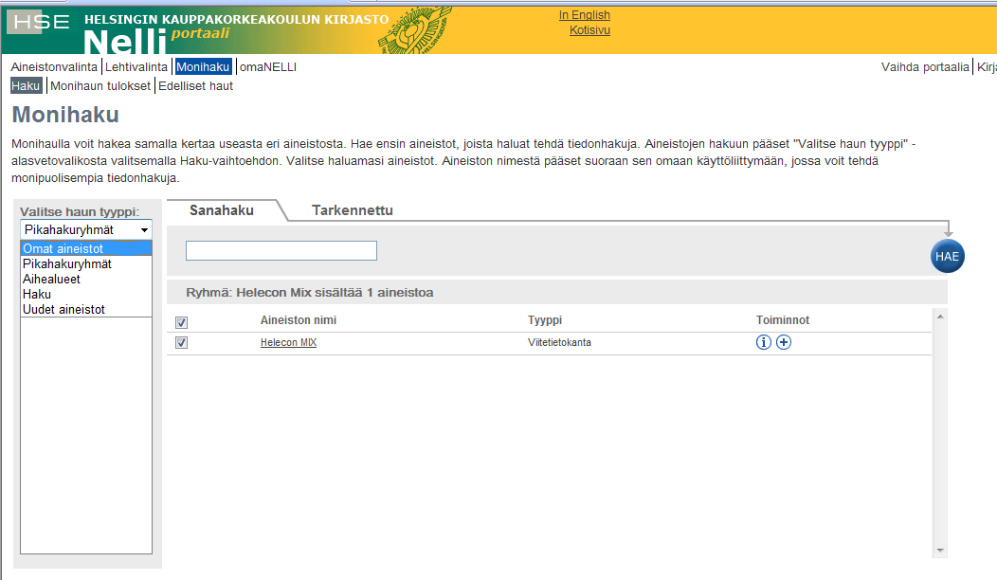
Task: Open Aineistonvalinta in the main menu
Action: (54, 66)
